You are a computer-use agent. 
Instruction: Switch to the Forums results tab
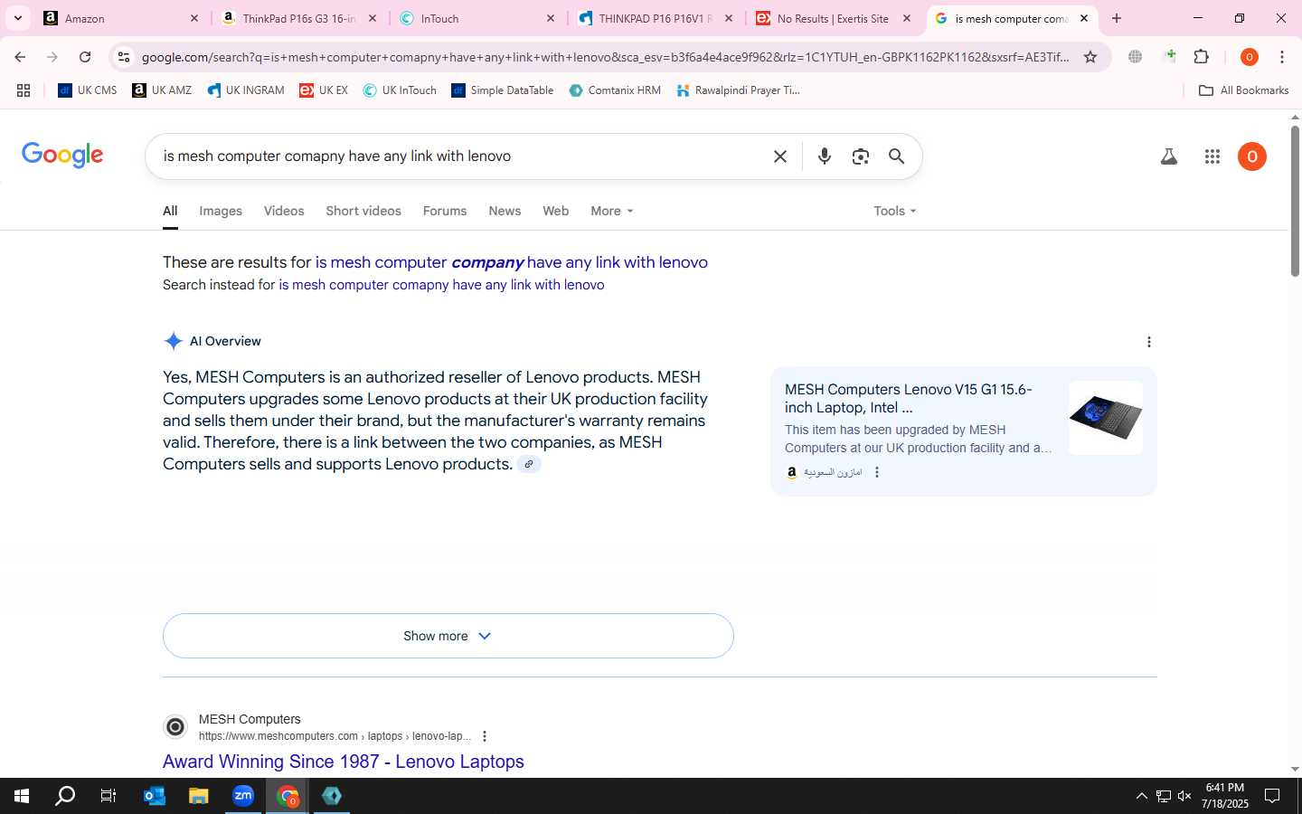point(445,211)
